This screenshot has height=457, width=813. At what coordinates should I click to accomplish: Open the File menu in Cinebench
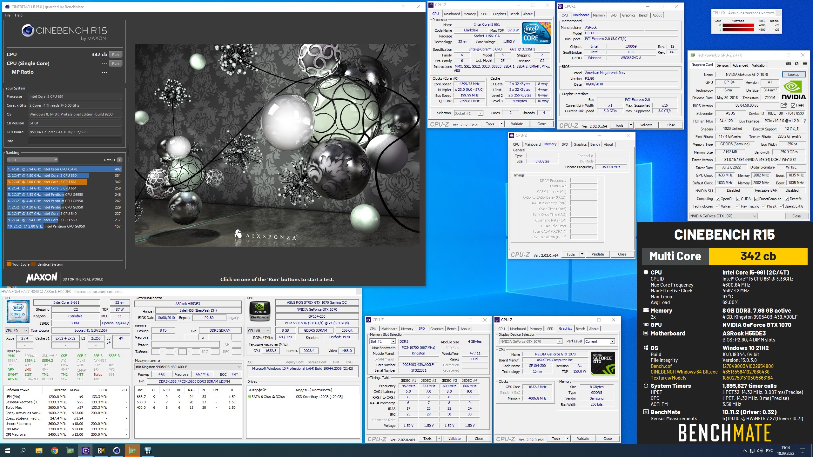pyautogui.click(x=8, y=15)
